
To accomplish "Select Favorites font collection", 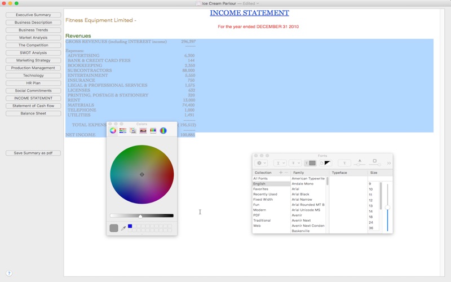I will point(261,189).
